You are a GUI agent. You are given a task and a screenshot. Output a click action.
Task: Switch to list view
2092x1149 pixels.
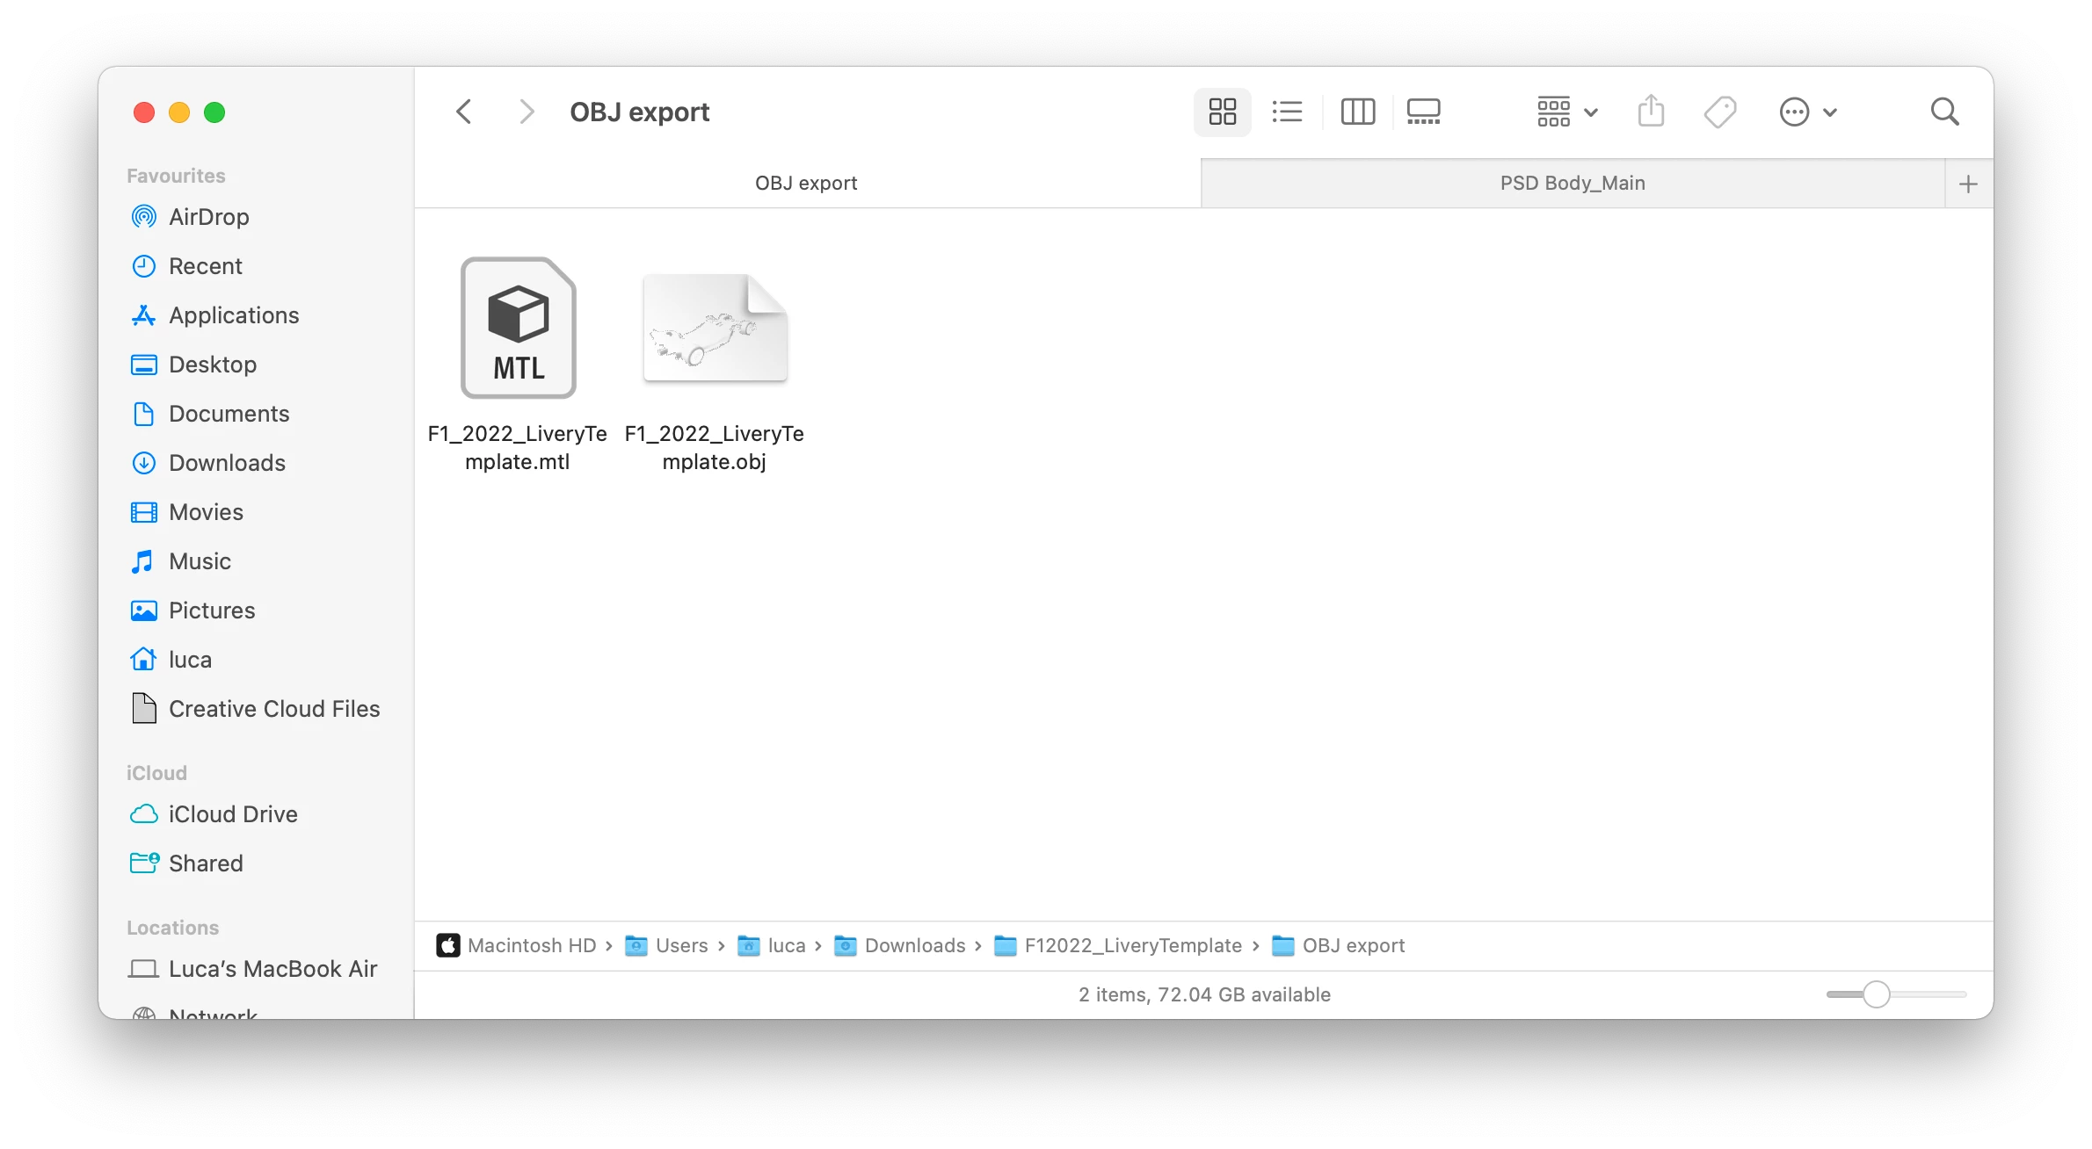point(1287,112)
